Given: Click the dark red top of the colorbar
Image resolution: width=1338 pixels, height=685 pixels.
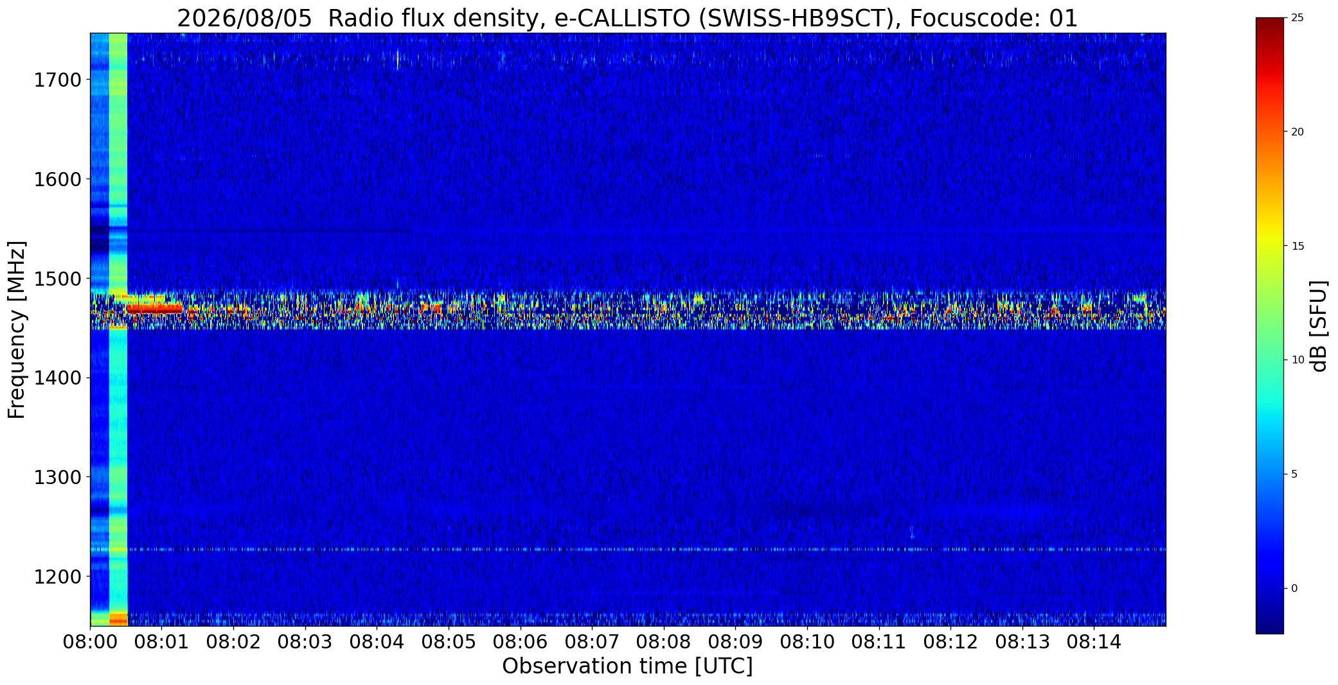Looking at the screenshot, I should [x=1270, y=26].
